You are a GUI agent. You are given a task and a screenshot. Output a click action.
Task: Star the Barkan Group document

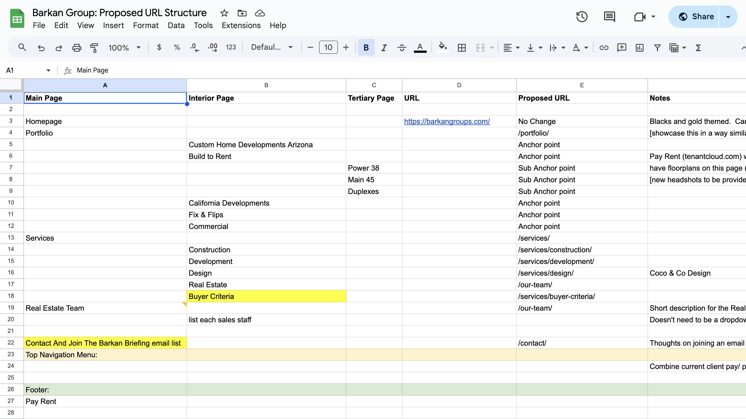tap(224, 13)
